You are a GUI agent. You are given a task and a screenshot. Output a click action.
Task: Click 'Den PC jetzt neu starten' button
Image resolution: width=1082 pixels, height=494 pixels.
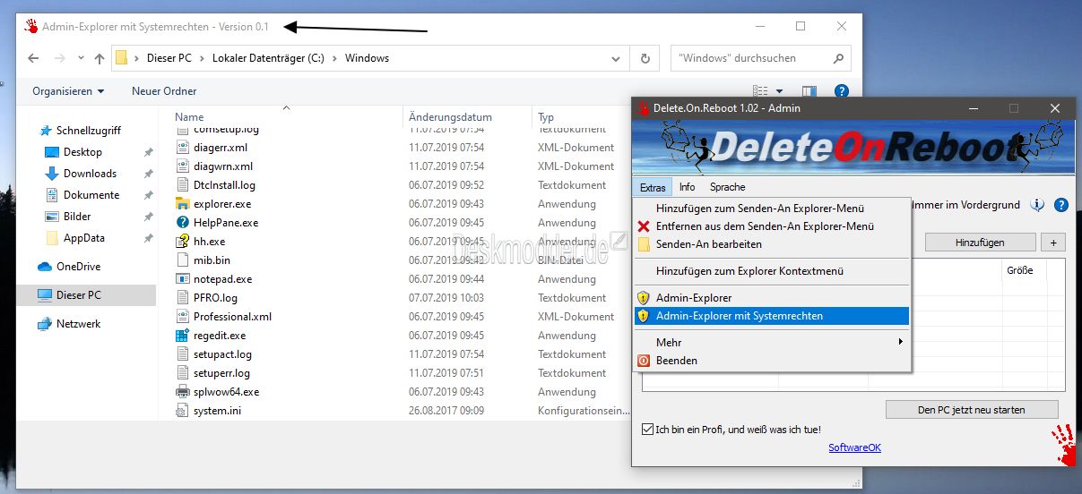972,410
